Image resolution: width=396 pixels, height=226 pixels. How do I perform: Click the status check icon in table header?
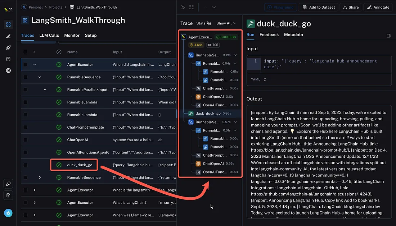point(59,52)
